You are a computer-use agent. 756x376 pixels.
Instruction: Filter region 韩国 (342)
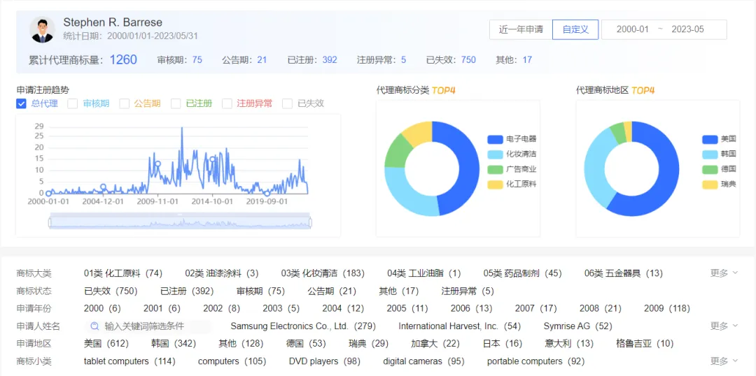(174, 343)
